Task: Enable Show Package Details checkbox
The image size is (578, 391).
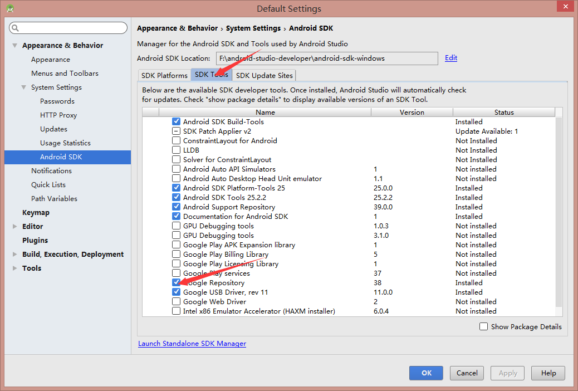Action: (483, 326)
